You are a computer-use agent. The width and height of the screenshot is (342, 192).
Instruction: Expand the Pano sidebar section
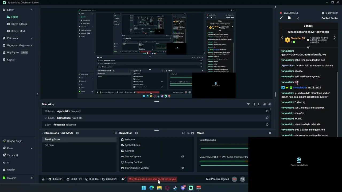(x=32, y=148)
